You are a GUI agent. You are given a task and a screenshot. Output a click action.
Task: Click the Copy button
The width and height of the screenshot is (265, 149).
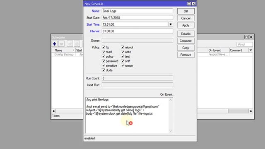coord(186,48)
